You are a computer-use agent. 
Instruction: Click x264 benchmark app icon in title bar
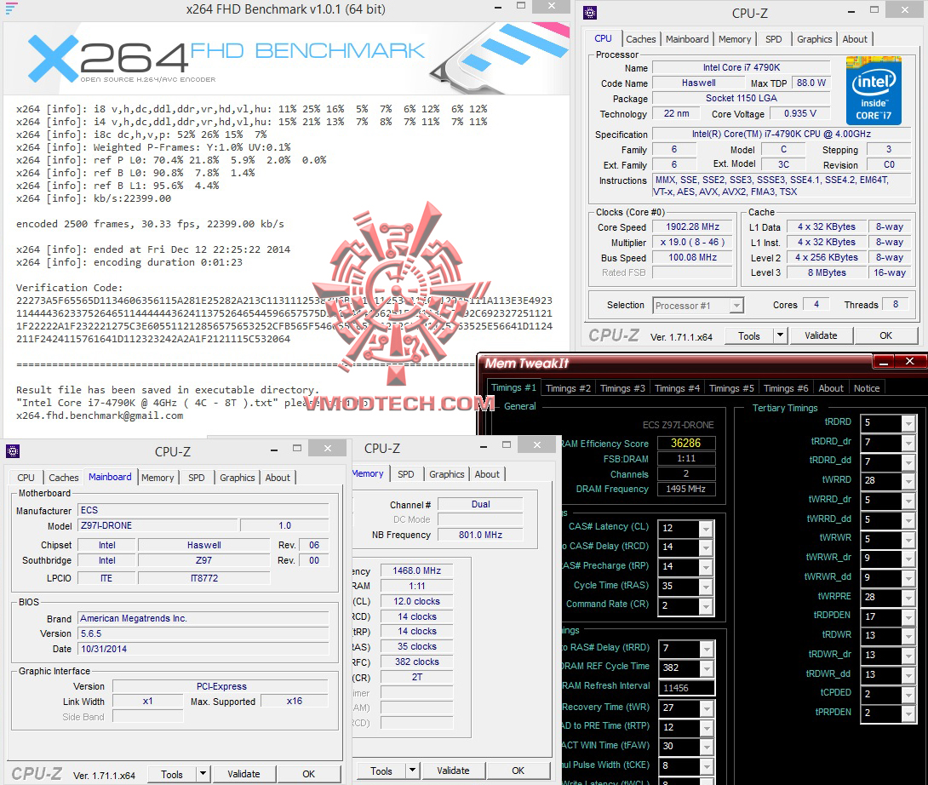11,9
